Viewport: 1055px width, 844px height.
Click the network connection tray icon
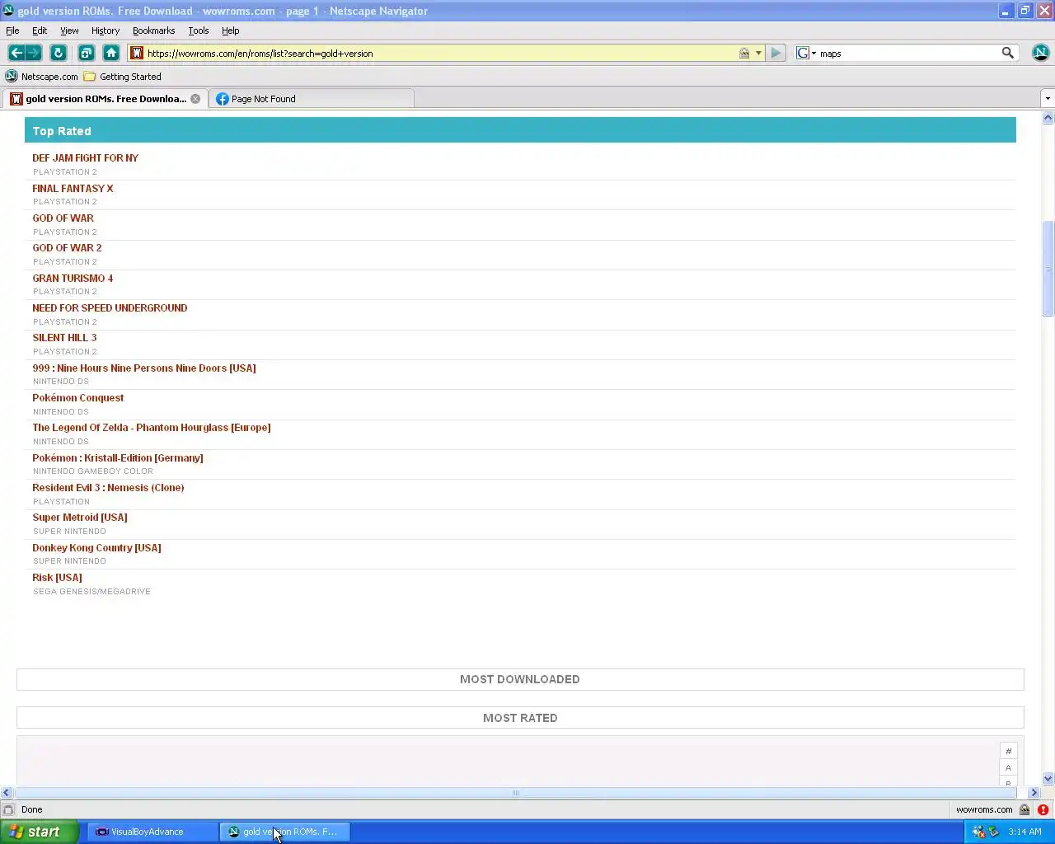pyautogui.click(x=993, y=832)
